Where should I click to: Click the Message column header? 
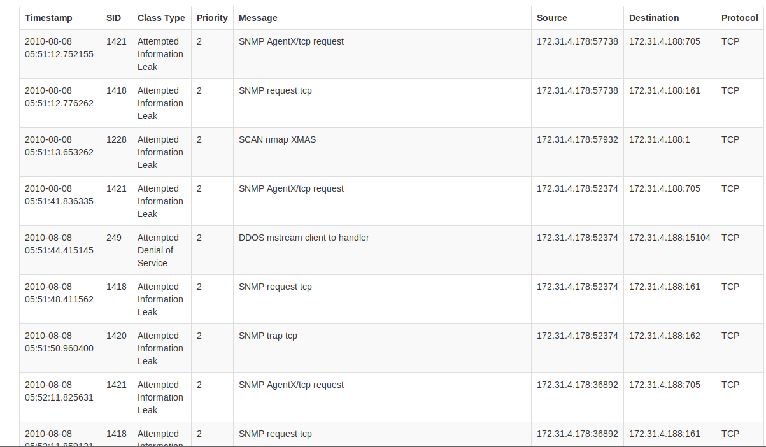coord(258,18)
